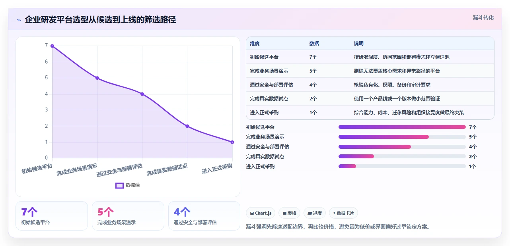The image size is (510, 246).
Task: Click the 数据 column header
Action: (x=314, y=44)
